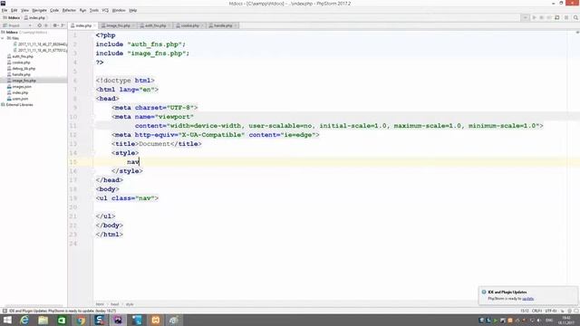
Task: Click the CRLF line separator in status bar
Action: coord(536,311)
